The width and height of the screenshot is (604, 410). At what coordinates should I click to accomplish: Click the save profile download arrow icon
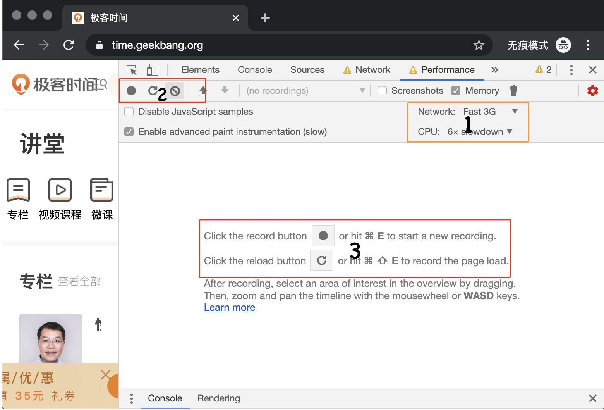(225, 90)
